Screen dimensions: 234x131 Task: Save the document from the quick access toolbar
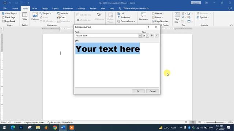[5, 3]
